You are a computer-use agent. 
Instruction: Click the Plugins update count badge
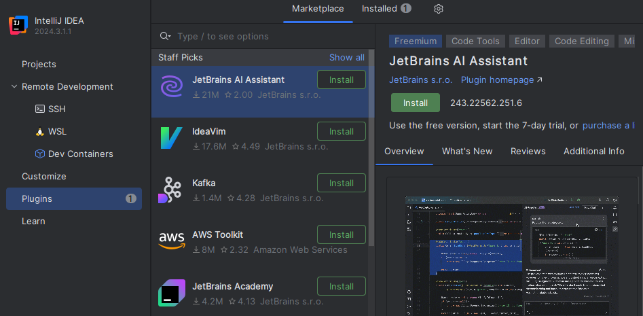131,199
